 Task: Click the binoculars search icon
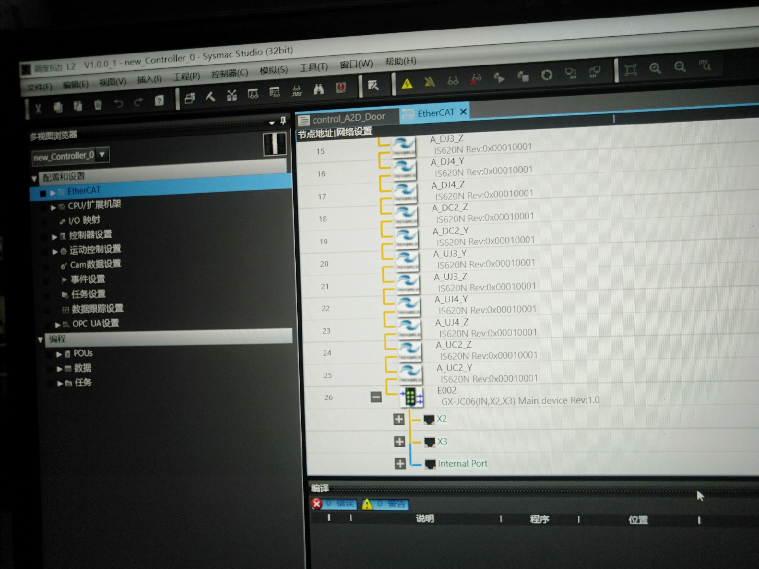[319, 89]
